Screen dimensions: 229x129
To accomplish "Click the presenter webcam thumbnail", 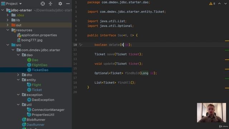I will 211,113.
